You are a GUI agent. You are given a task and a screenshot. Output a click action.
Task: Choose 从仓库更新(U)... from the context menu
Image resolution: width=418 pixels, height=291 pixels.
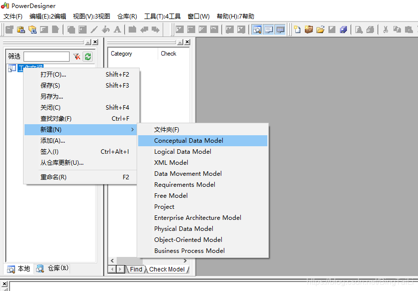pyautogui.click(x=82, y=163)
